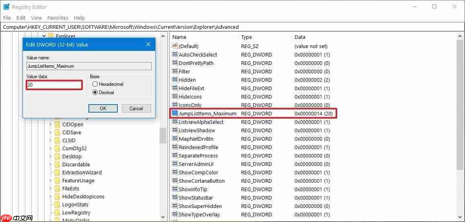Screen dimensions: 465x222
Task: Click the ShowInfoTip DWORD icon
Action: 175,190
